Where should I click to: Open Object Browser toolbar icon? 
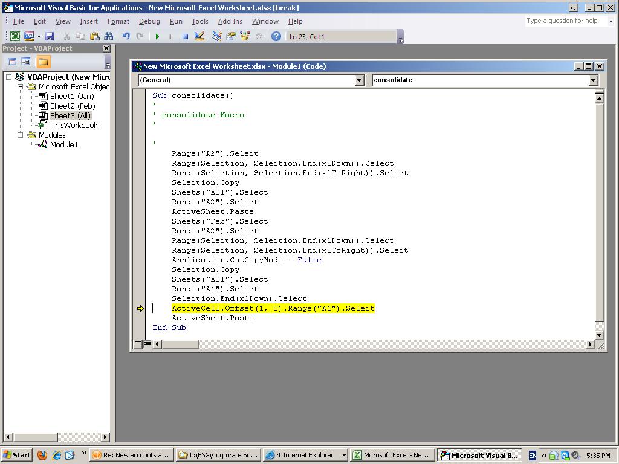(x=245, y=36)
